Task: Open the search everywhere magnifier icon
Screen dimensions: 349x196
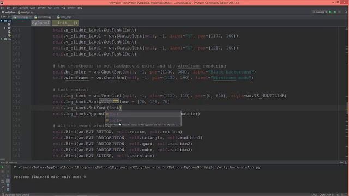Action: [x=346, y=12]
